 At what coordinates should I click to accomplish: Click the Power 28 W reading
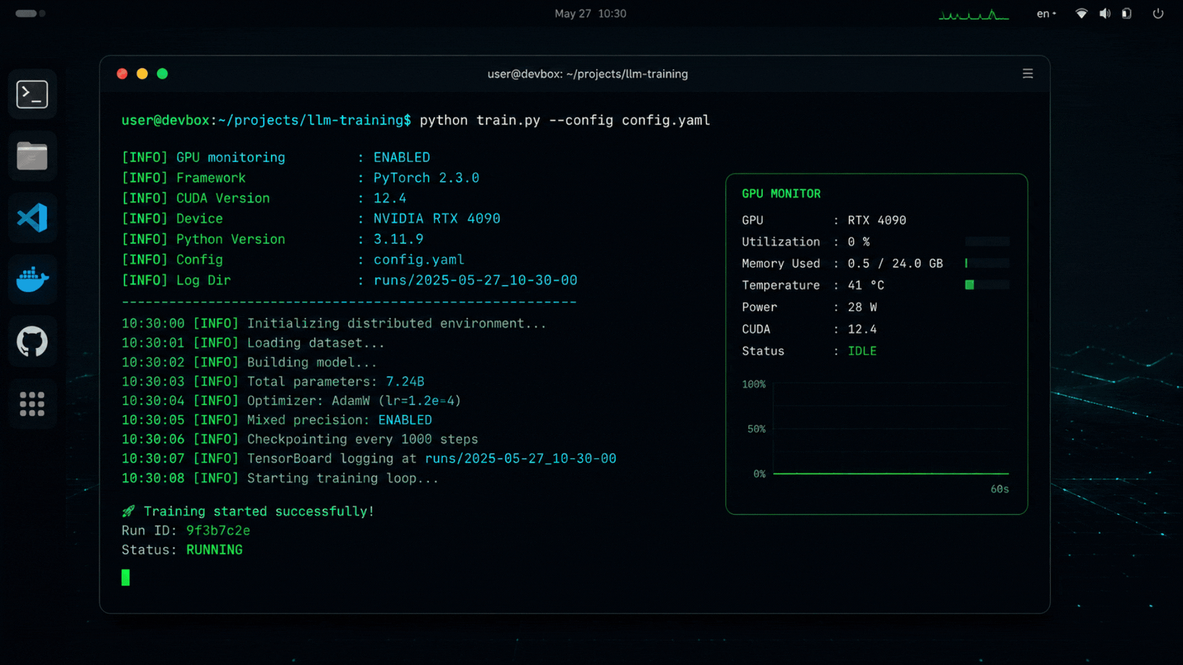(862, 307)
